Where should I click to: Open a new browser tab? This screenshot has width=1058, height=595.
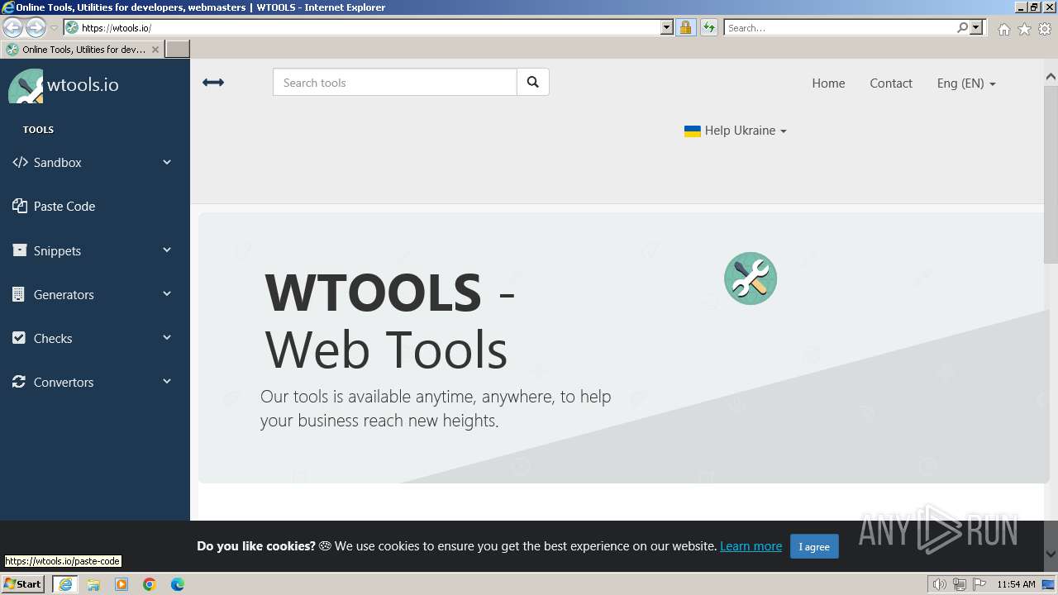pyautogui.click(x=178, y=50)
